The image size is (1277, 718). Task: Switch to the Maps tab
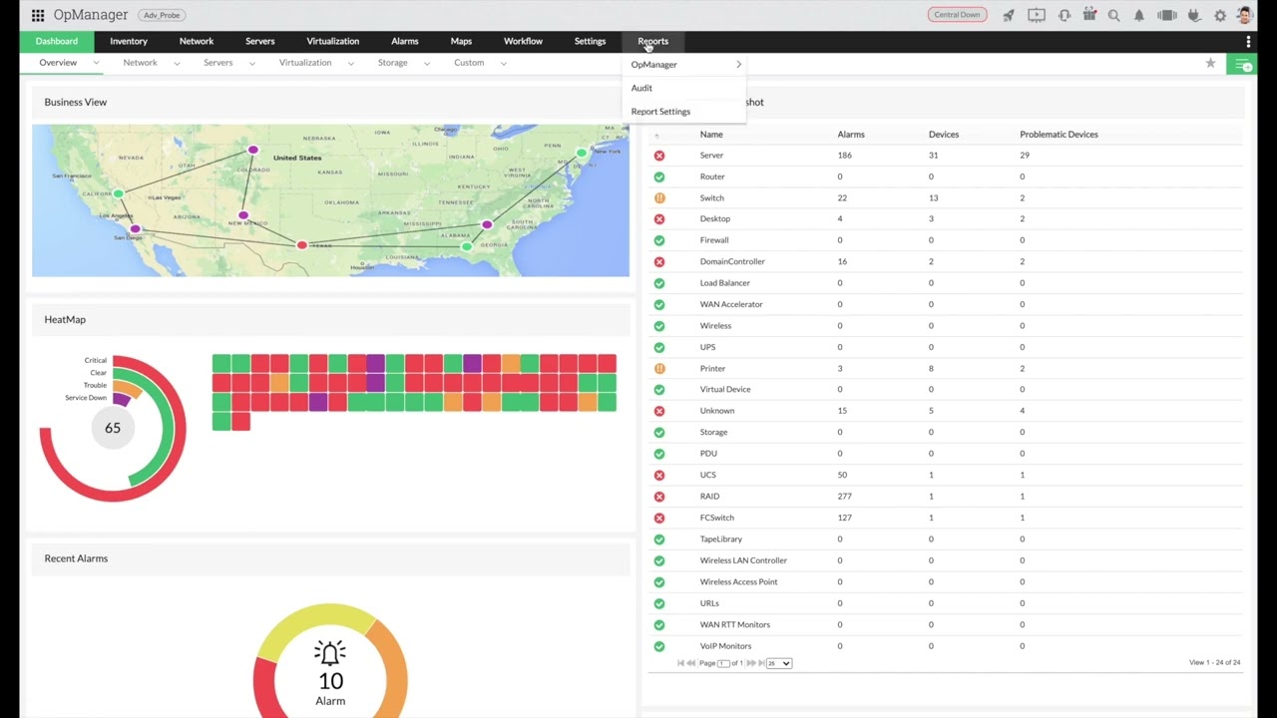pyautogui.click(x=461, y=42)
